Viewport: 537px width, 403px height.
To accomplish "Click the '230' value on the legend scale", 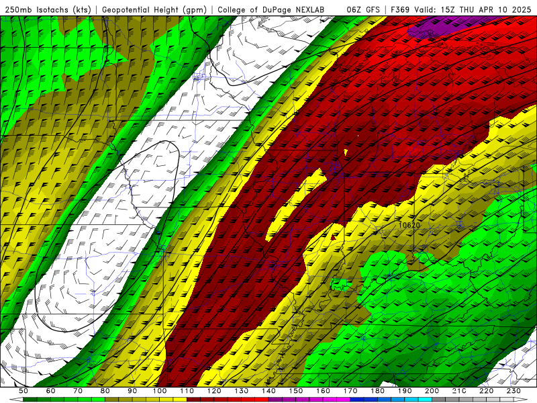I will point(514,391).
